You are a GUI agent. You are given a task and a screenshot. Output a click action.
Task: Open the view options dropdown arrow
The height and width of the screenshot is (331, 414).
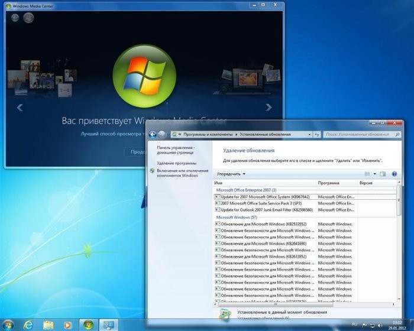[x=374, y=174]
